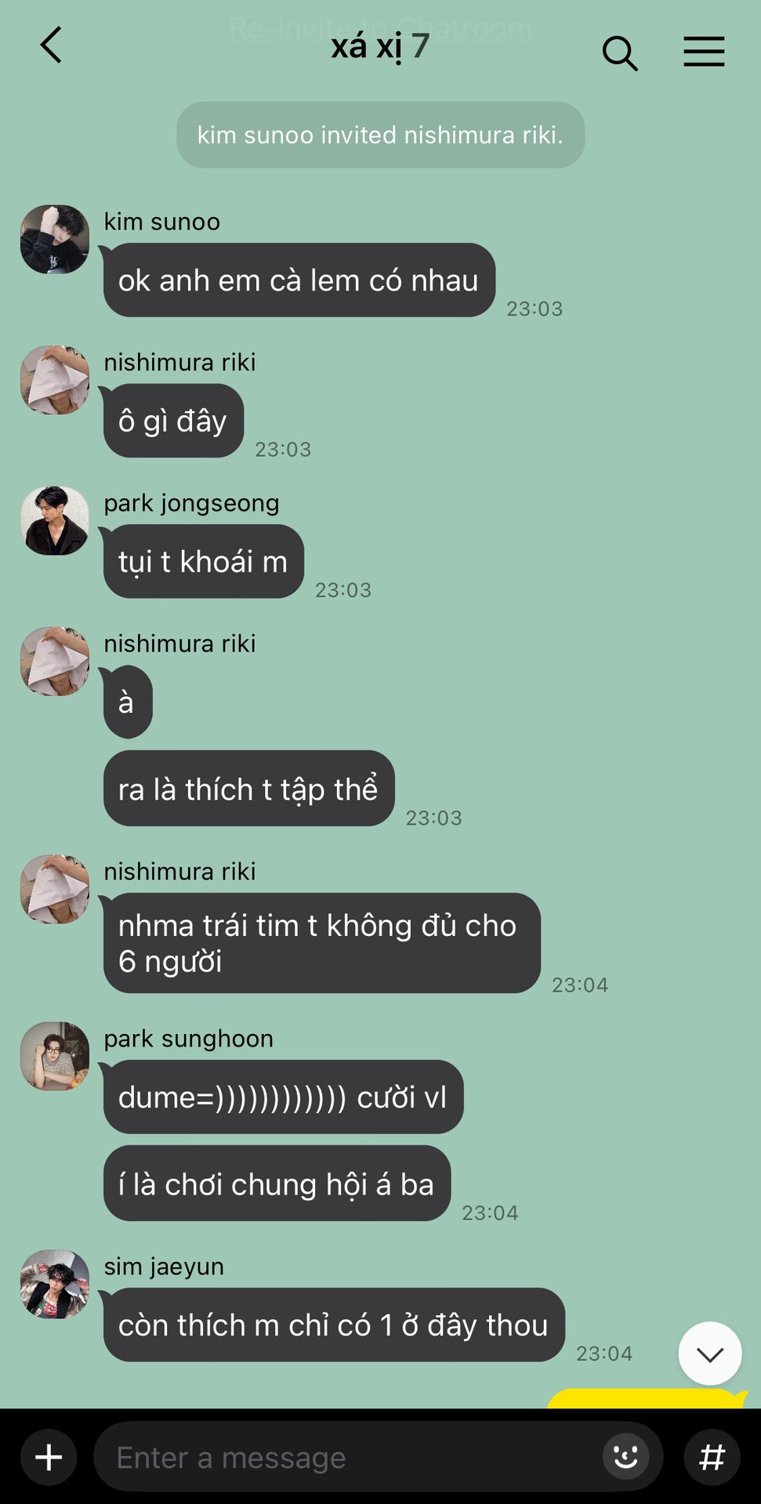Tap the message bubble 'tụi t khoái m'
Viewport: 761px width, 1504px height.
pyautogui.click(x=203, y=562)
